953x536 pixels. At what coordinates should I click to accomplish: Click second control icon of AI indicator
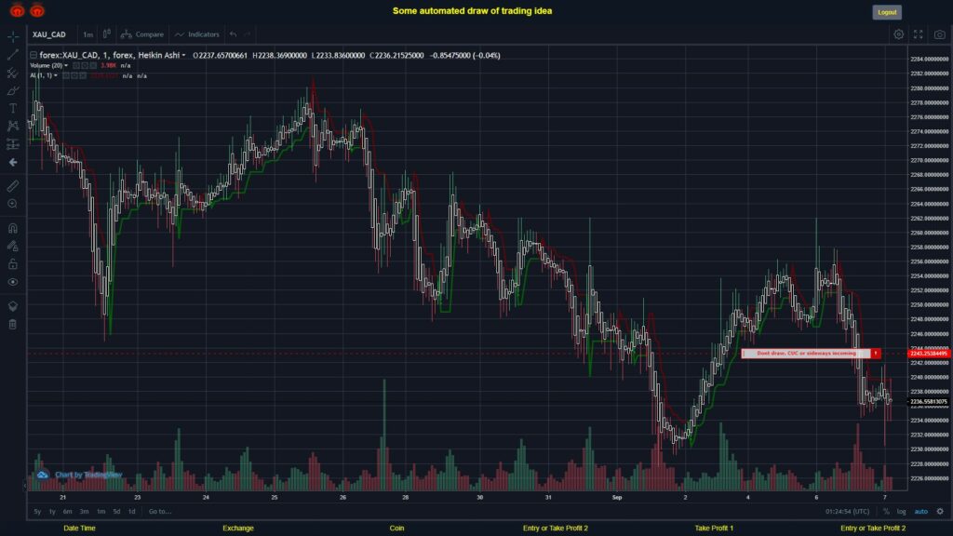[x=74, y=76]
